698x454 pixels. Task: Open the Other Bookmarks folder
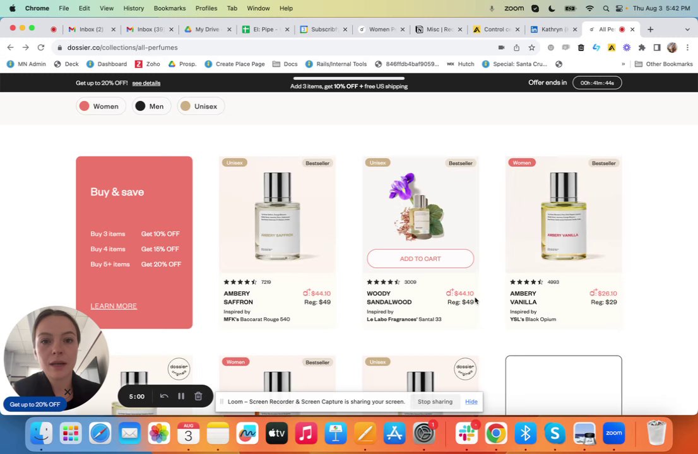(664, 64)
